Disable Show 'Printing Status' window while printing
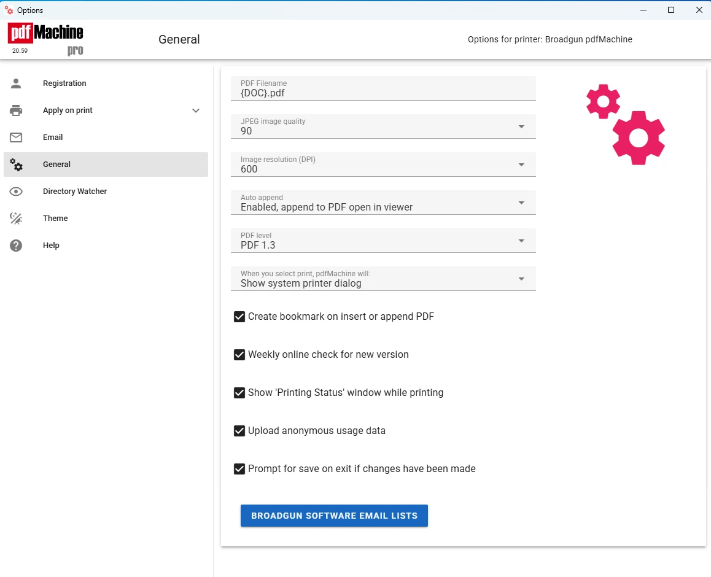711x577 pixels. click(239, 393)
